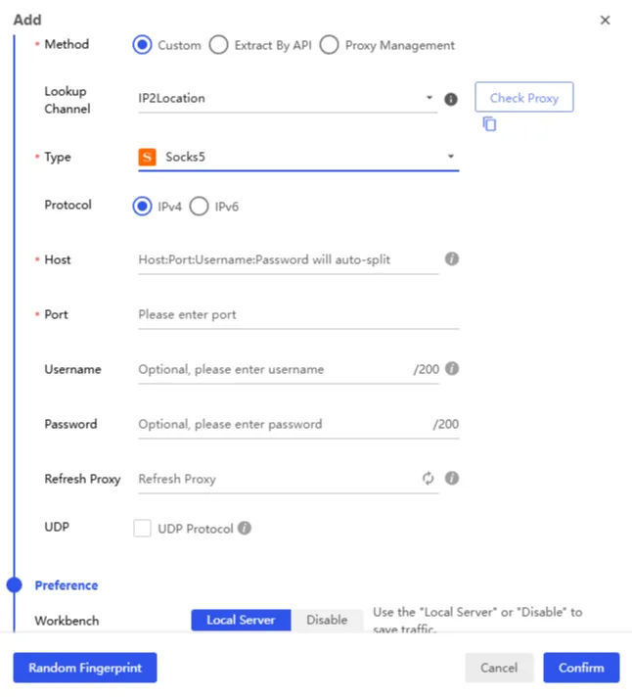The image size is (632, 697).
Task: Click the refresh arrows icon in Refresh Proxy
Action: coord(428,479)
